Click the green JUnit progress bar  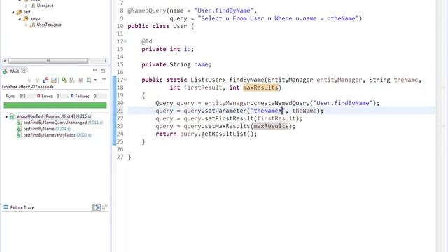pos(55,105)
